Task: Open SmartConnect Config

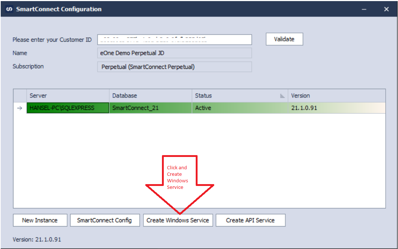Action: tap(105, 220)
